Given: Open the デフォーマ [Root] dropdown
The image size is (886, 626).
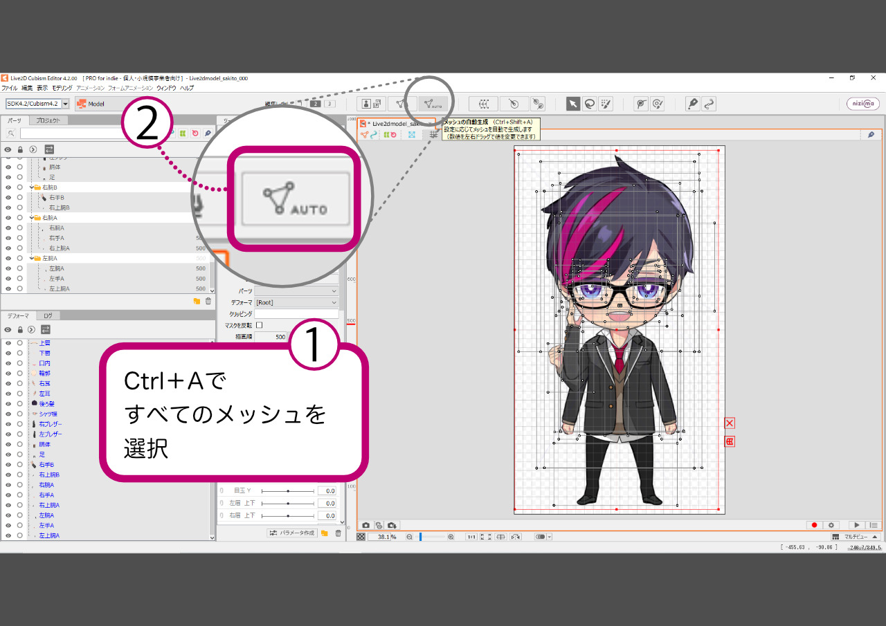Looking at the screenshot, I should point(296,302).
